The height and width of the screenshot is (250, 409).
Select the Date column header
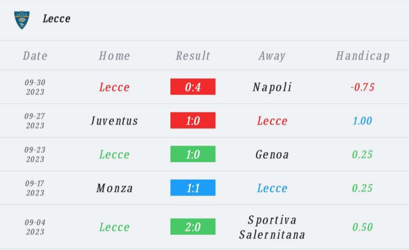pos(35,56)
